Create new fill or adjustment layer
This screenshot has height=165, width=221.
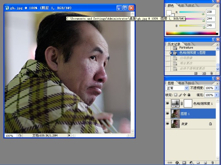point(191,162)
